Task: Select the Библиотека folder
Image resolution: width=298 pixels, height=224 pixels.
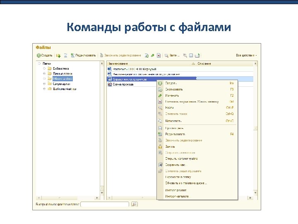Action: click(x=61, y=68)
